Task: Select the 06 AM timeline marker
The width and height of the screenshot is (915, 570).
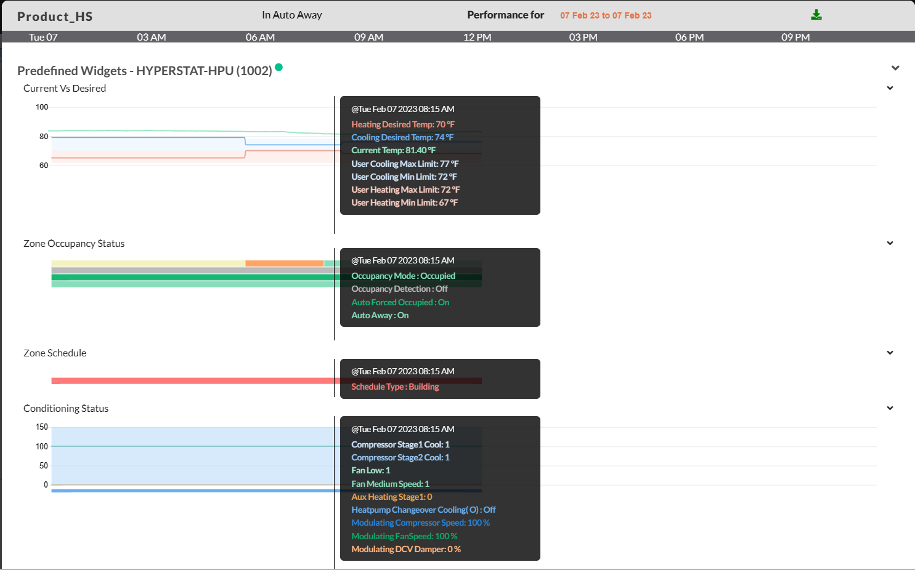Action: [260, 37]
